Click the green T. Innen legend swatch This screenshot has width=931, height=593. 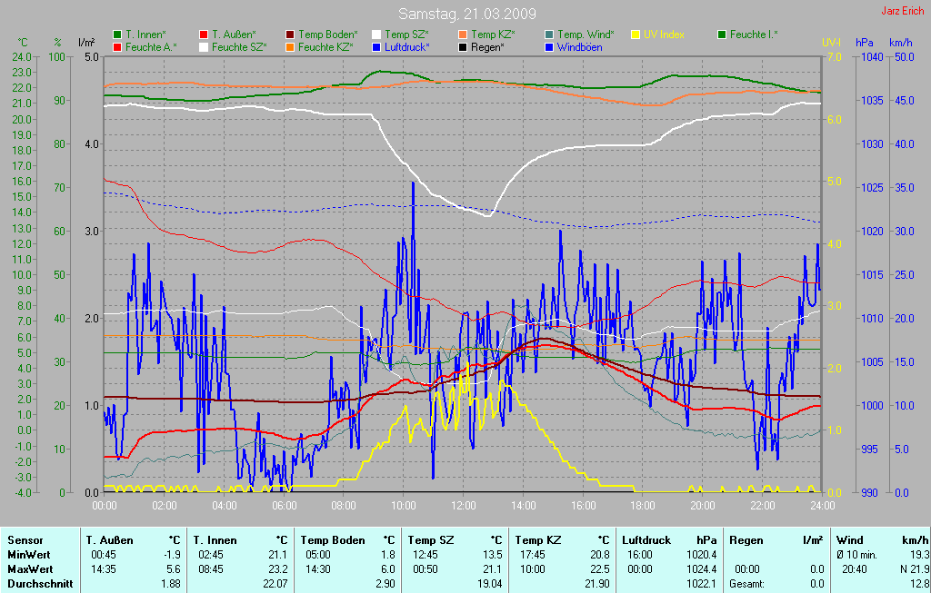(117, 35)
